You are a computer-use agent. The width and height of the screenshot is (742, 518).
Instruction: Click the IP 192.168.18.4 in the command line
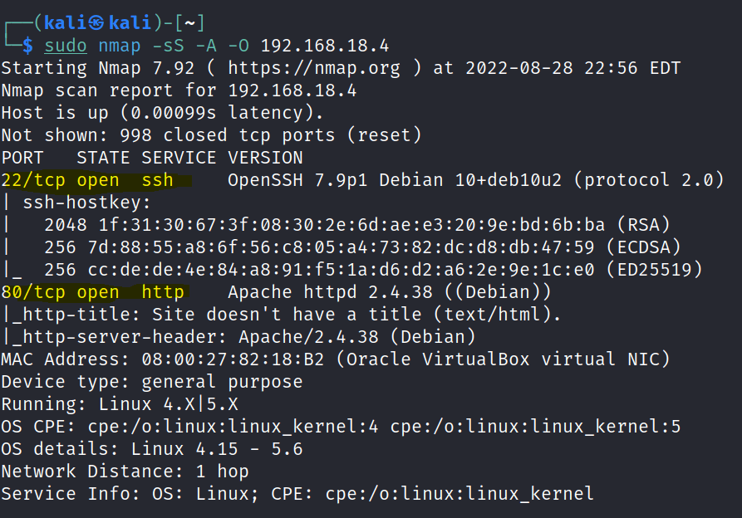pos(325,45)
